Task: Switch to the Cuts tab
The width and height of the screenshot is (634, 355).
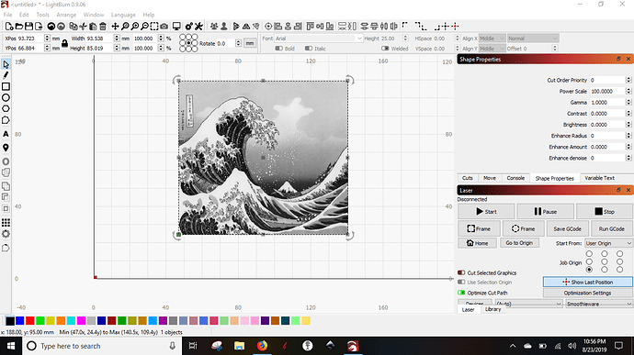Action: (468, 178)
